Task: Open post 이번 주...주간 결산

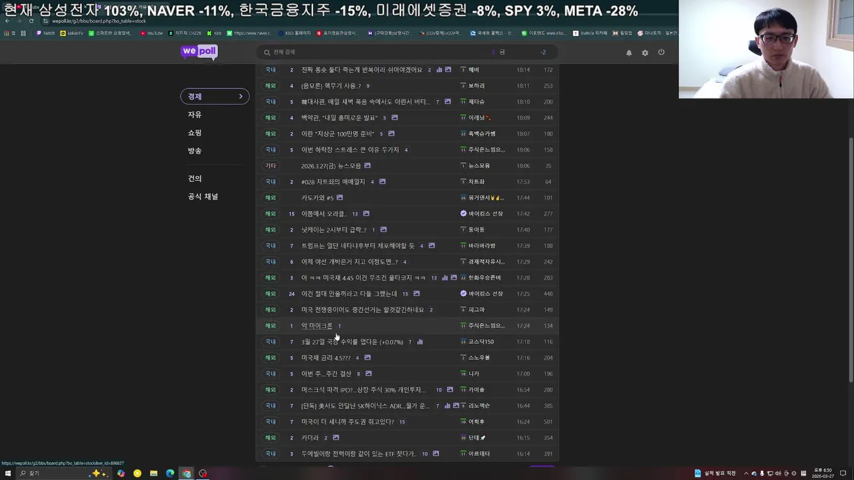Action: click(326, 373)
